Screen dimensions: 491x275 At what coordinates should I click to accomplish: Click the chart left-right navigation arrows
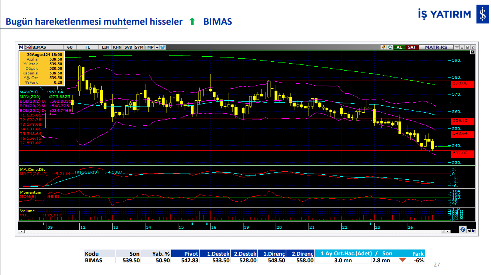[471, 230]
